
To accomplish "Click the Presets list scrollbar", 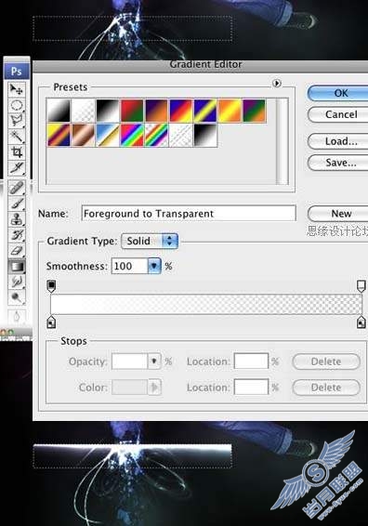I will click(283, 141).
